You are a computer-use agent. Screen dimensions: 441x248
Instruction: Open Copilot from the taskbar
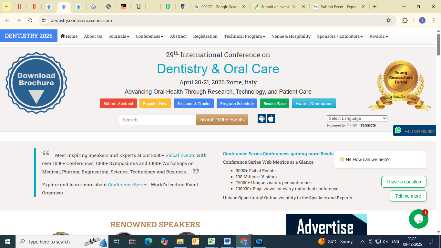164,242
